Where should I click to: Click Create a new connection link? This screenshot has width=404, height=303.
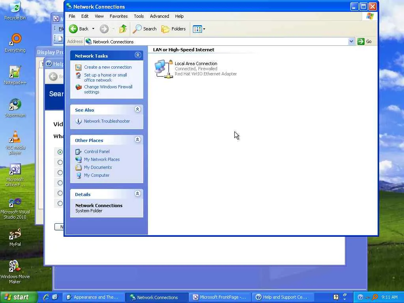click(108, 67)
